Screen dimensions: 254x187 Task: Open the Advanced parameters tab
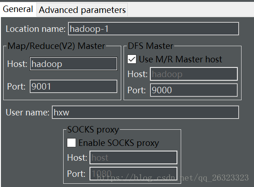coord(82,10)
